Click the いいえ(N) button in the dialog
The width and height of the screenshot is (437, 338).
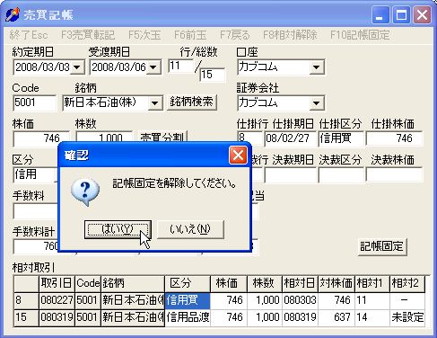click(190, 229)
